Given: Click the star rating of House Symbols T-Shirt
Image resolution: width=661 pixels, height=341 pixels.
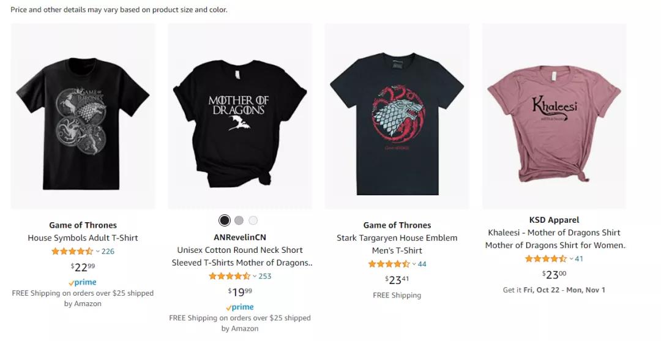Looking at the screenshot, I should 72,251.
